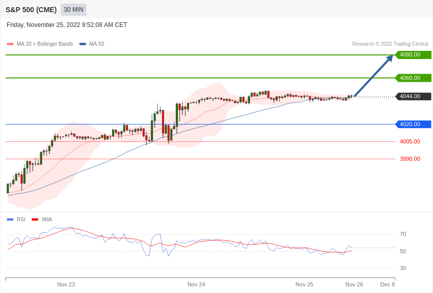433x293 pixels.
Task: Click the S&P 500 (CME) title
Action: (x=31, y=10)
